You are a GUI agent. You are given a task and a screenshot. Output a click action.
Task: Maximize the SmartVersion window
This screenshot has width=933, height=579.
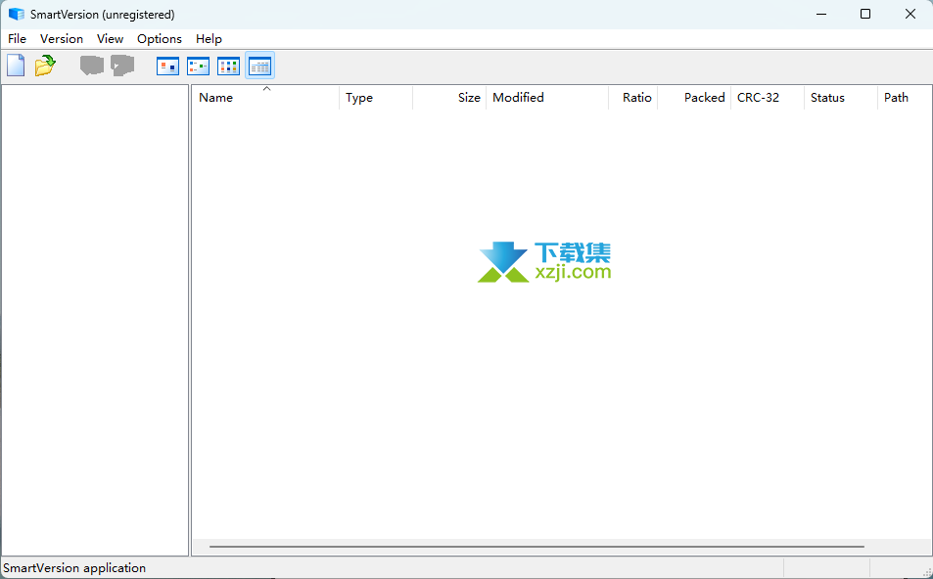(865, 15)
